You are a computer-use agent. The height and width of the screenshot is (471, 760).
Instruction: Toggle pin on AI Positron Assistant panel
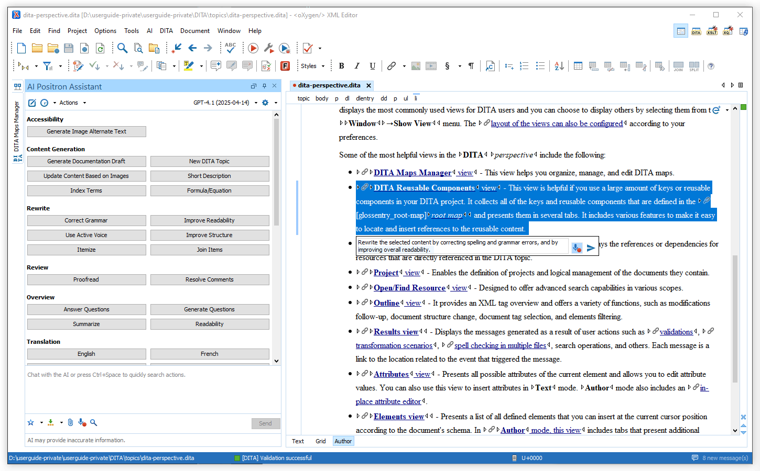264,86
